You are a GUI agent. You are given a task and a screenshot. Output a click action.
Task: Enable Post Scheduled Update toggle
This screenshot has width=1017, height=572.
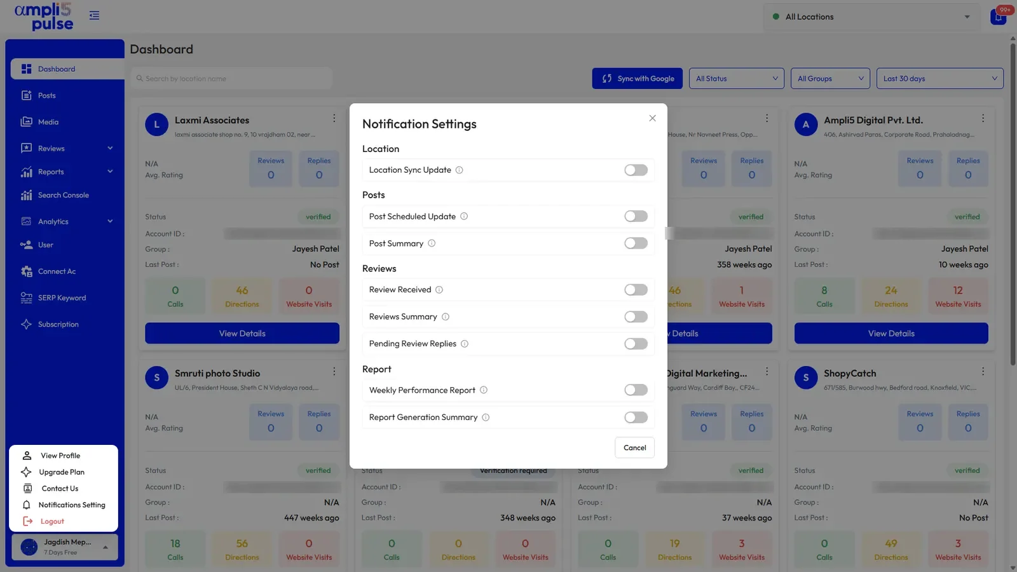pyautogui.click(x=636, y=217)
